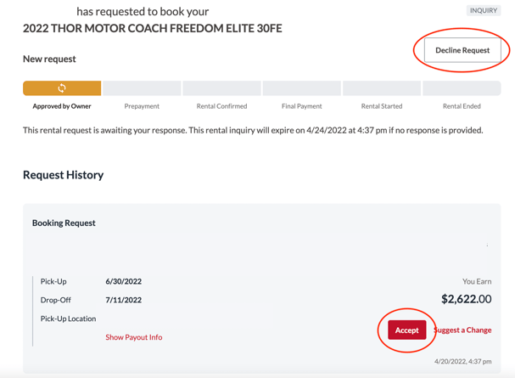This screenshot has width=515, height=378.
Task: Click the Booking Request card heading
Action: (x=64, y=223)
